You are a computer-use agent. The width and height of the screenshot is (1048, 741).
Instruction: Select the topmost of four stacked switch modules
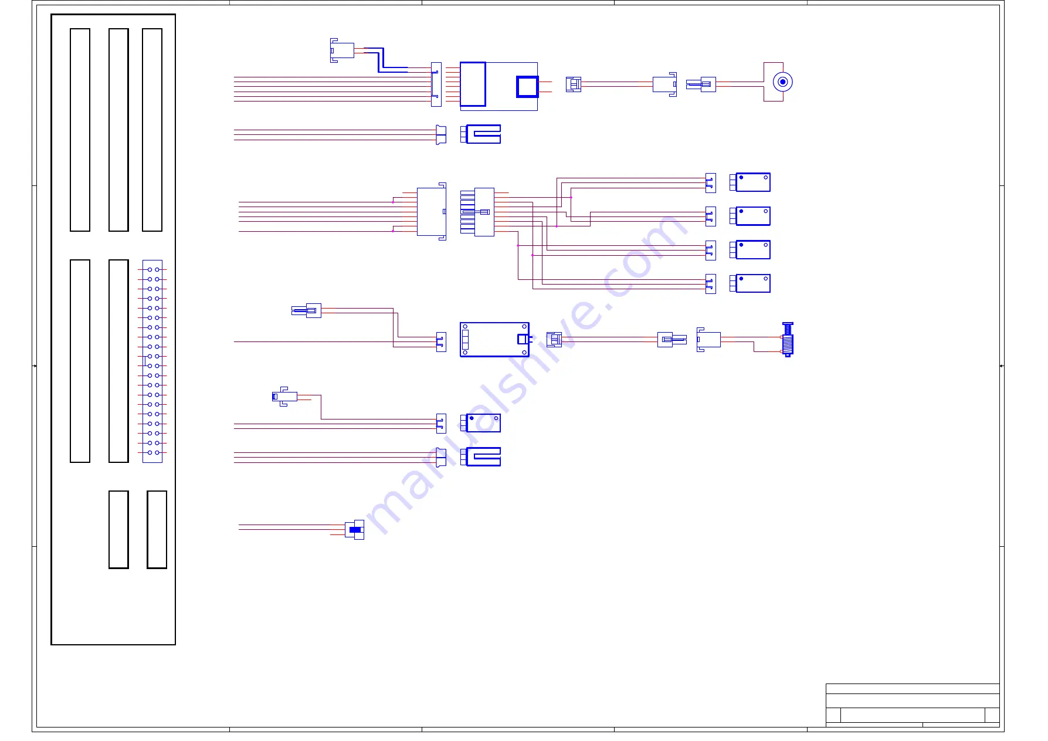750,182
